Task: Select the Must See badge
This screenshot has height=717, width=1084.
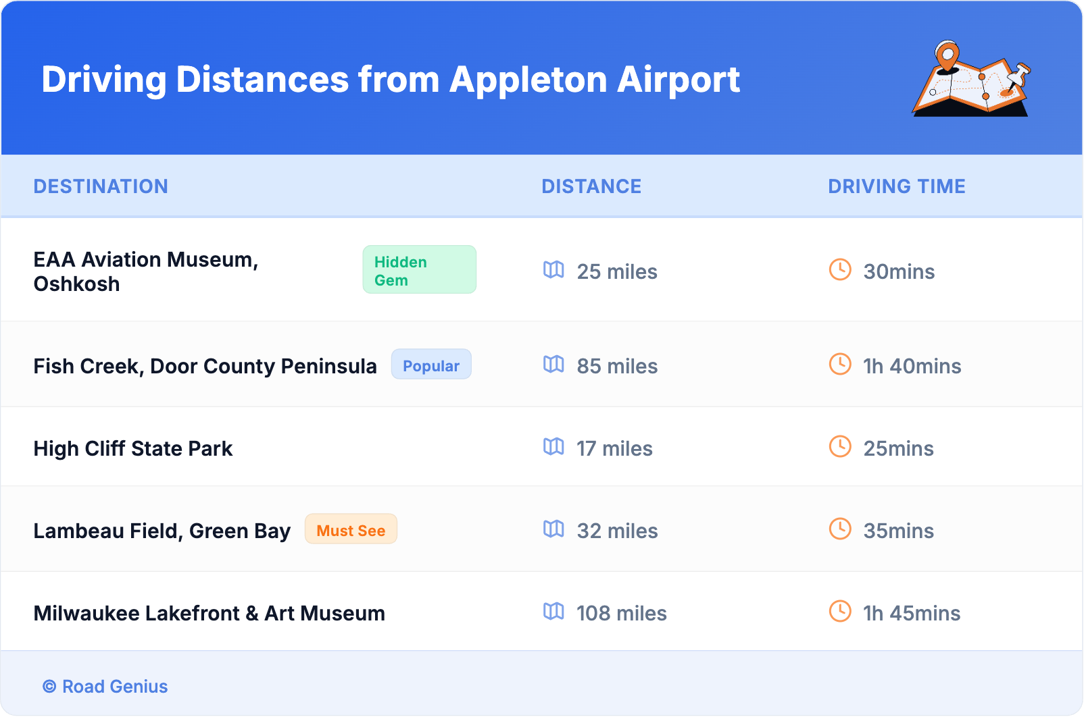Action: [x=351, y=530]
